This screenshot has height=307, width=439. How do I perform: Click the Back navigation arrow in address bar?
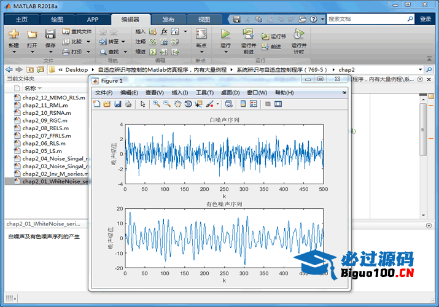coord(9,69)
